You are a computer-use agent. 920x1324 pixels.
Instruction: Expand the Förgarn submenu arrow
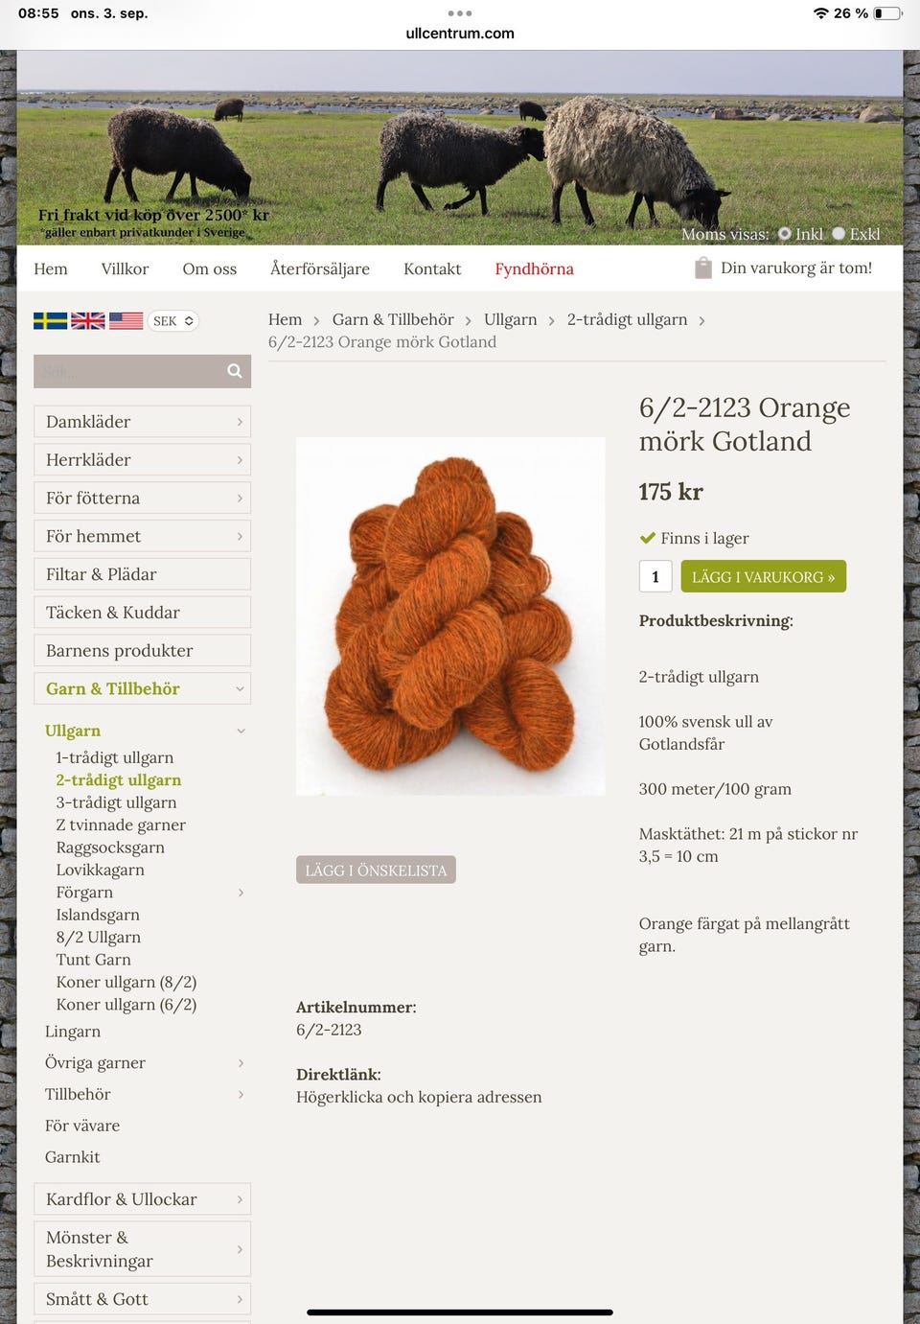(241, 893)
